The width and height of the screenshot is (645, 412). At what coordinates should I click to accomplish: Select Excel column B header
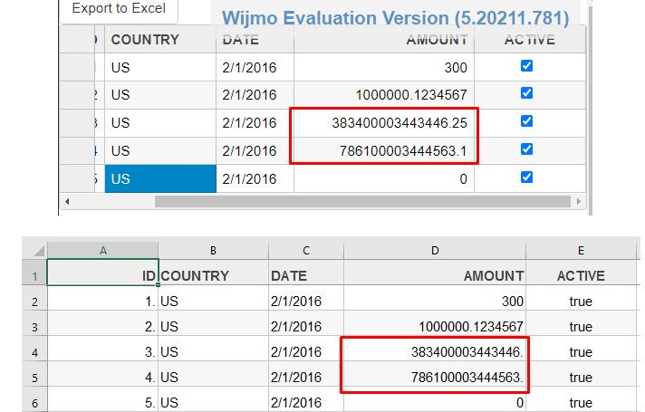pos(213,251)
